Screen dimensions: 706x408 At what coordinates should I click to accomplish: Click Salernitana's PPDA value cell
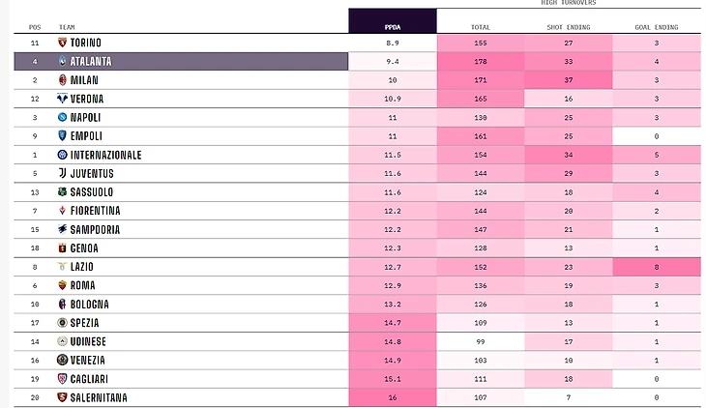tap(392, 397)
